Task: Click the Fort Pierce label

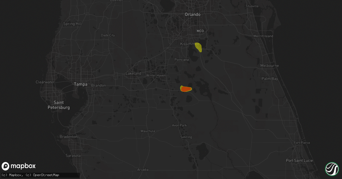Action: pyautogui.click(x=302, y=143)
